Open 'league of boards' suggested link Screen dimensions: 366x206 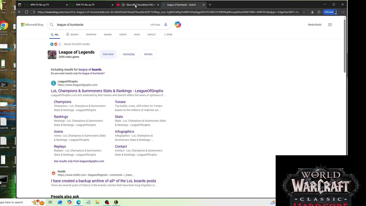click(90, 70)
